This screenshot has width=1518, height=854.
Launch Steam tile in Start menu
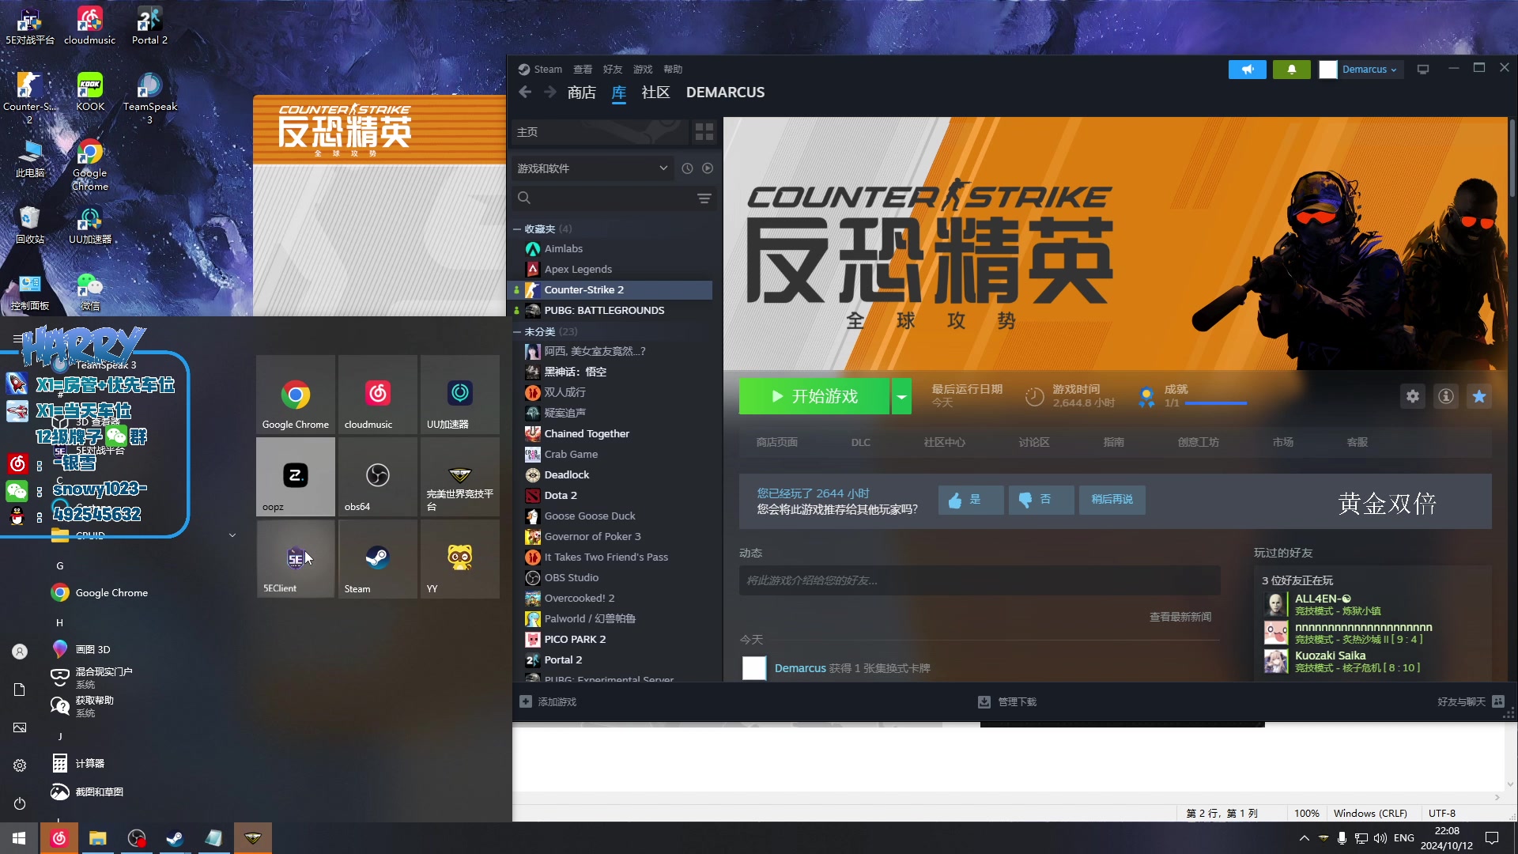tap(378, 559)
